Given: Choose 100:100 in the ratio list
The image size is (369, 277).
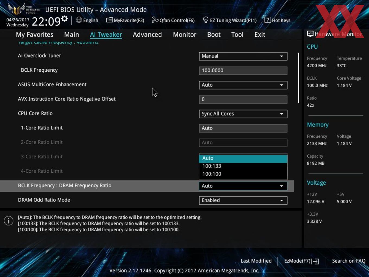Looking at the screenshot, I should point(243,174).
